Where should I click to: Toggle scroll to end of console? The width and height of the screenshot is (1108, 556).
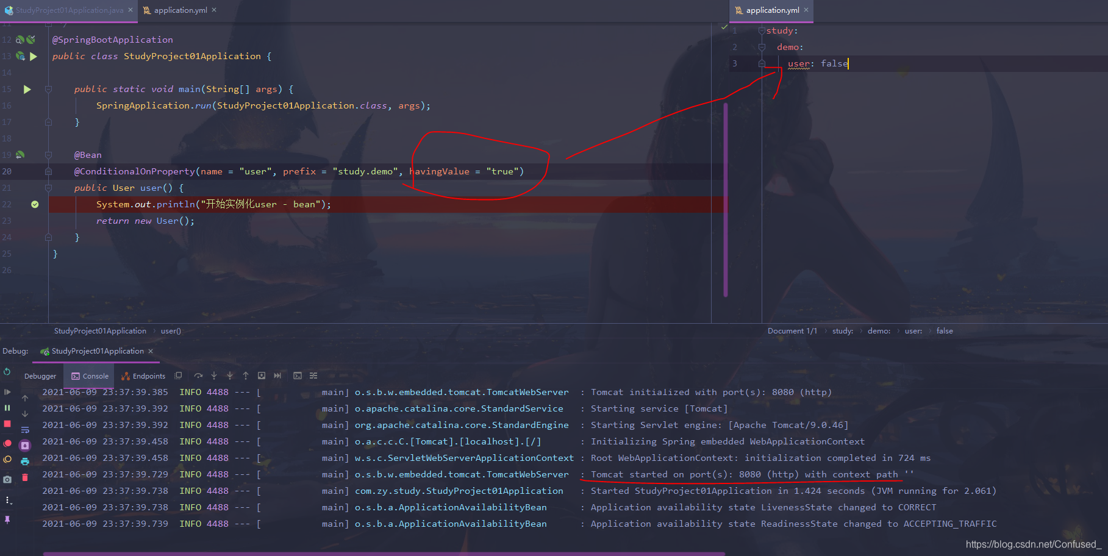click(25, 446)
